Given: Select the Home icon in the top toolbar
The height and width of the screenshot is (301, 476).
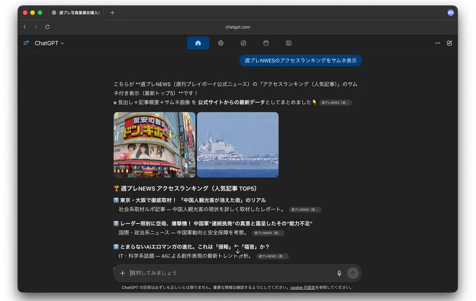Looking at the screenshot, I should [198, 43].
